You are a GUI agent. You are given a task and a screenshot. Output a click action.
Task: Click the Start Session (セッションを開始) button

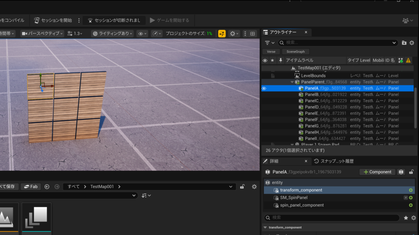pos(53,20)
